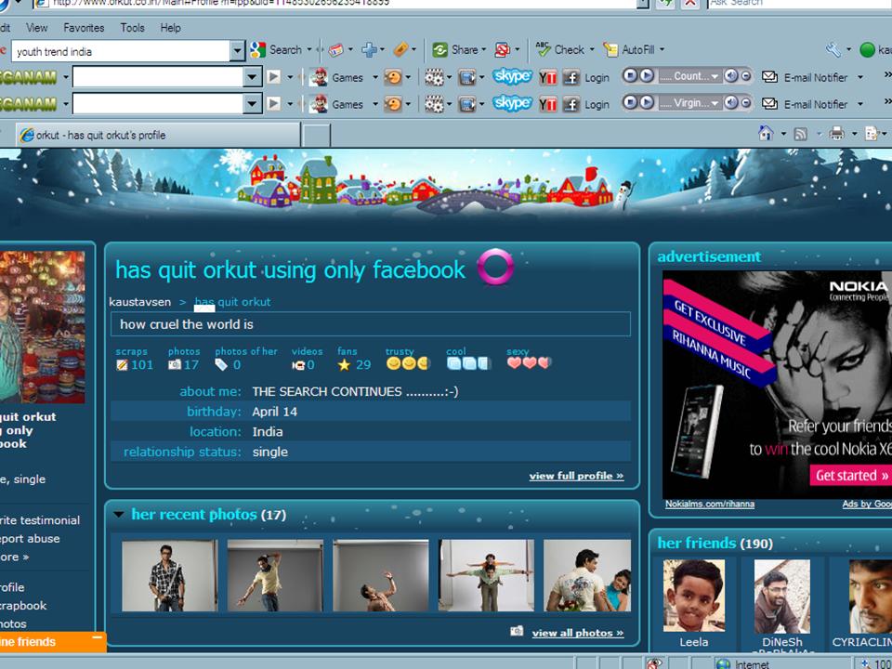
Task: Click the view full profile link
Action: (x=576, y=476)
